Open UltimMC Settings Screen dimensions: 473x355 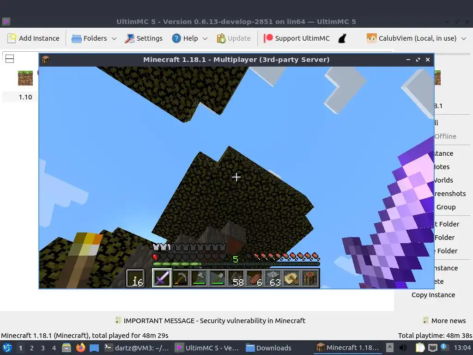(144, 38)
